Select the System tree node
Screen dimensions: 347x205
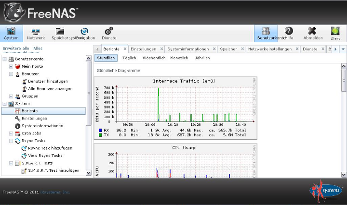[x=22, y=104]
